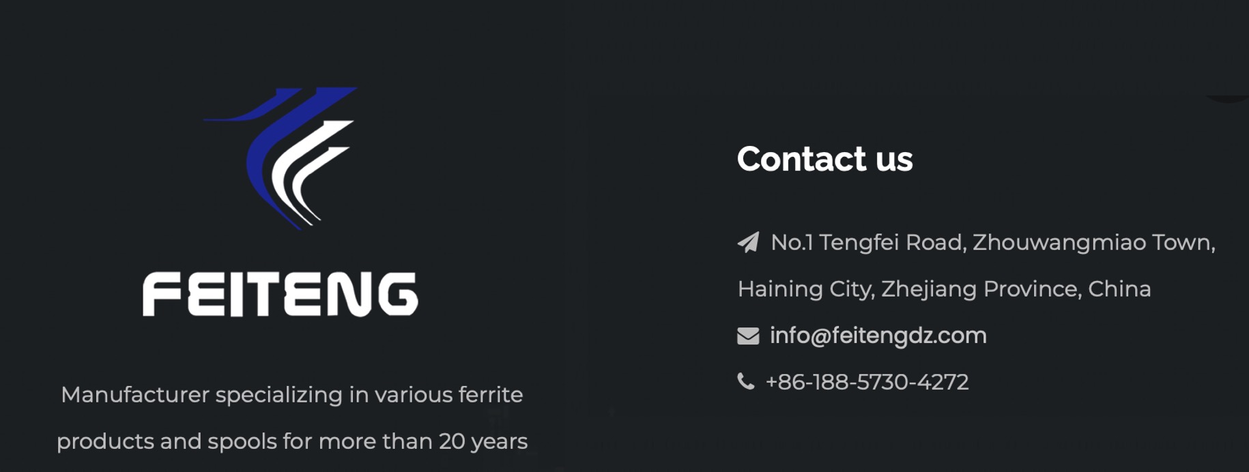Click the Haining City text
The width and height of the screenshot is (1249, 472).
tap(805, 289)
